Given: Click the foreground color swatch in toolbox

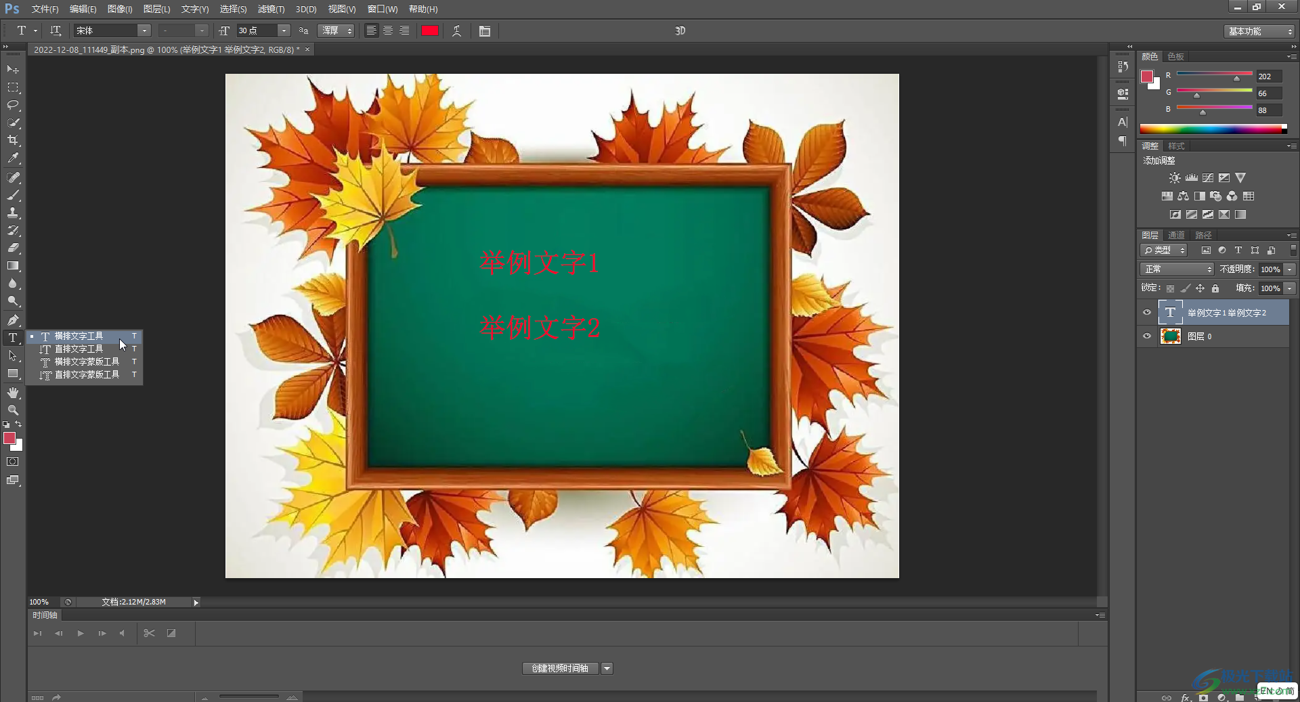Looking at the screenshot, I should [x=9, y=438].
